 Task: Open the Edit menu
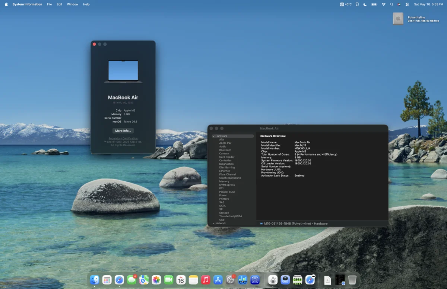pyautogui.click(x=60, y=4)
